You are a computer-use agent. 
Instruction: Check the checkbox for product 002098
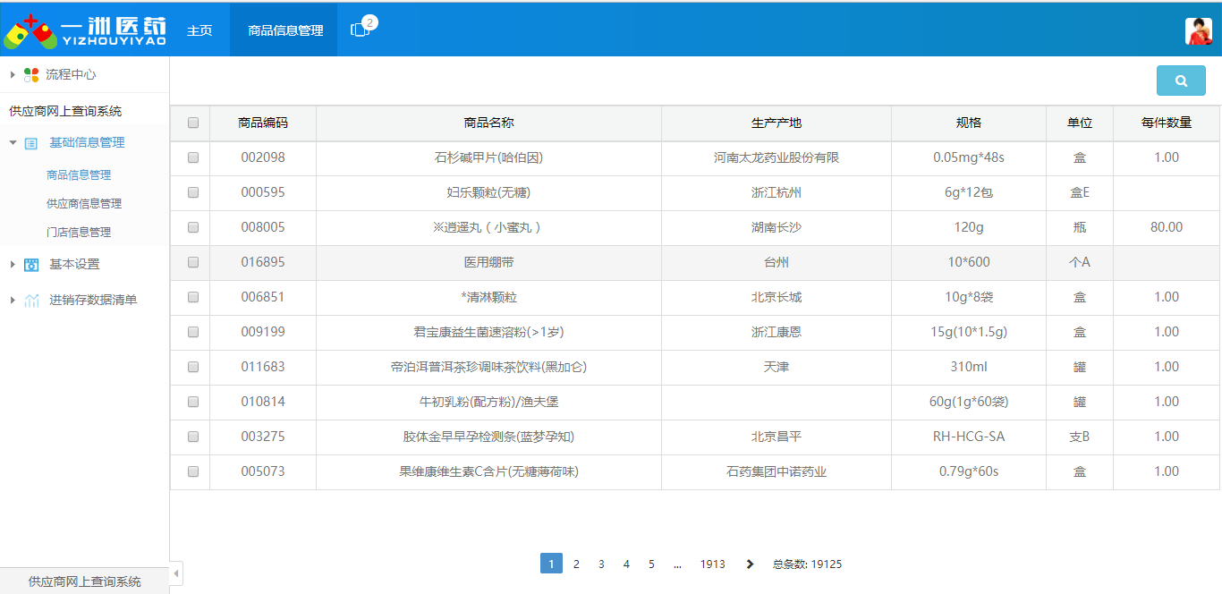pos(191,157)
